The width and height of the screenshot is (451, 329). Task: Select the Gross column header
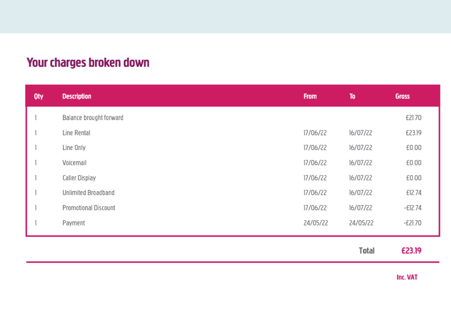(x=402, y=96)
